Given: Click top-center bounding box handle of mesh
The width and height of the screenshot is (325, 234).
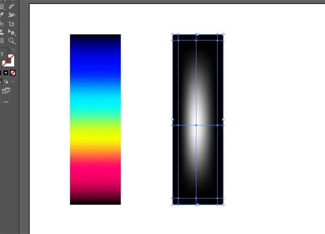Looking at the screenshot, I should click(197, 34).
